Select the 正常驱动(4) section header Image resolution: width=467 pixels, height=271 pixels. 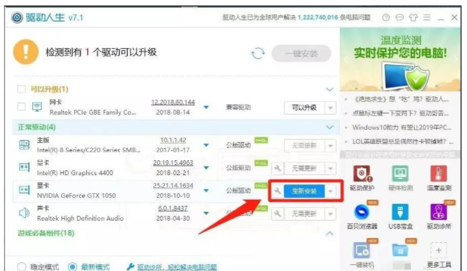point(176,127)
